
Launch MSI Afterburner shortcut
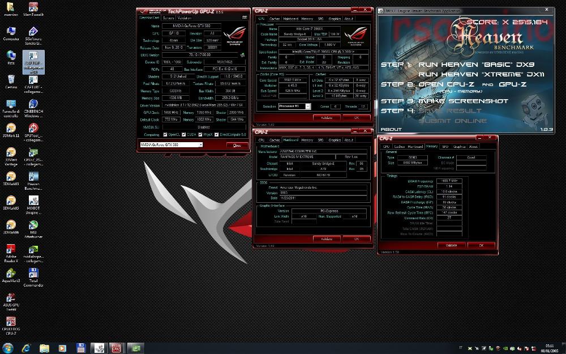coord(33,229)
